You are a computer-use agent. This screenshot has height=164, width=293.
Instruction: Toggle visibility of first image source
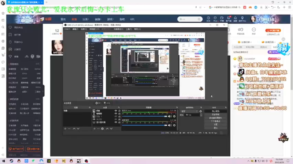point(116,111)
